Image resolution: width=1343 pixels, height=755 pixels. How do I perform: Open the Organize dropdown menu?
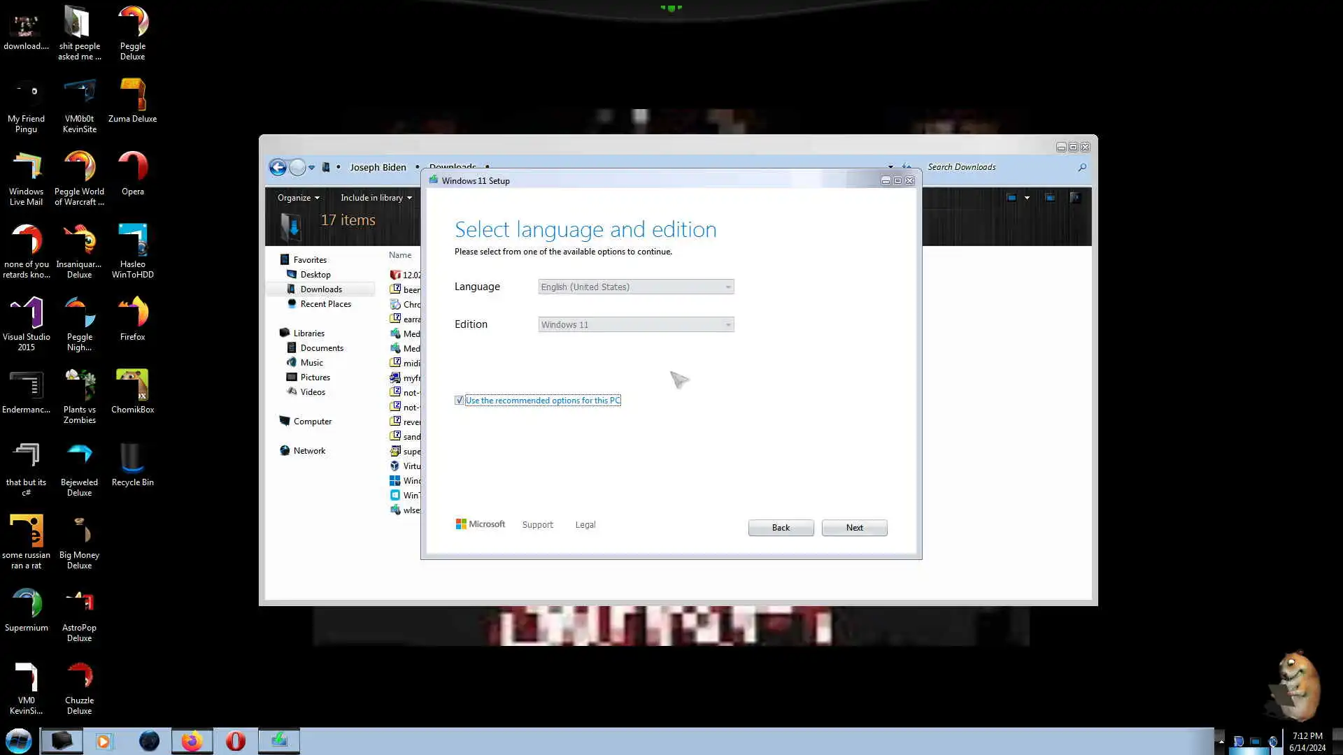tap(298, 198)
